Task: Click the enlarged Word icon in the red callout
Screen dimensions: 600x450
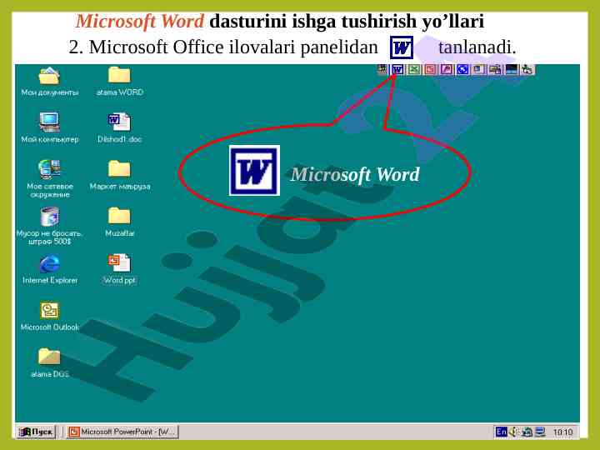Action: (254, 170)
